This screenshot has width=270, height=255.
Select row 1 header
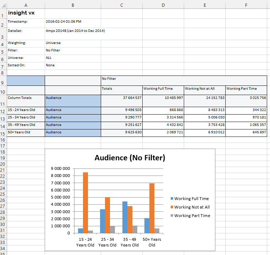pos(4,13)
